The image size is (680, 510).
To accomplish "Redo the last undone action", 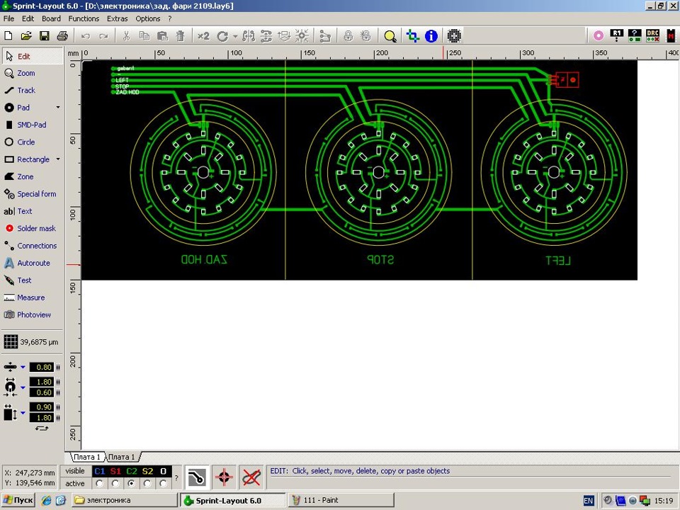I will point(103,36).
